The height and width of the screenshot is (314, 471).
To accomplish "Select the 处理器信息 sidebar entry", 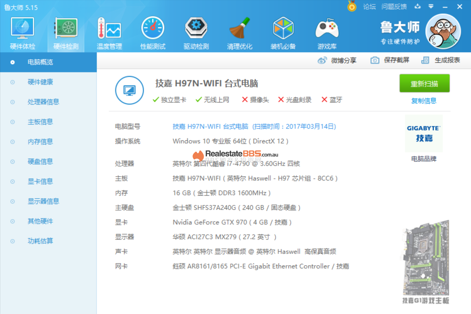I will [x=43, y=102].
